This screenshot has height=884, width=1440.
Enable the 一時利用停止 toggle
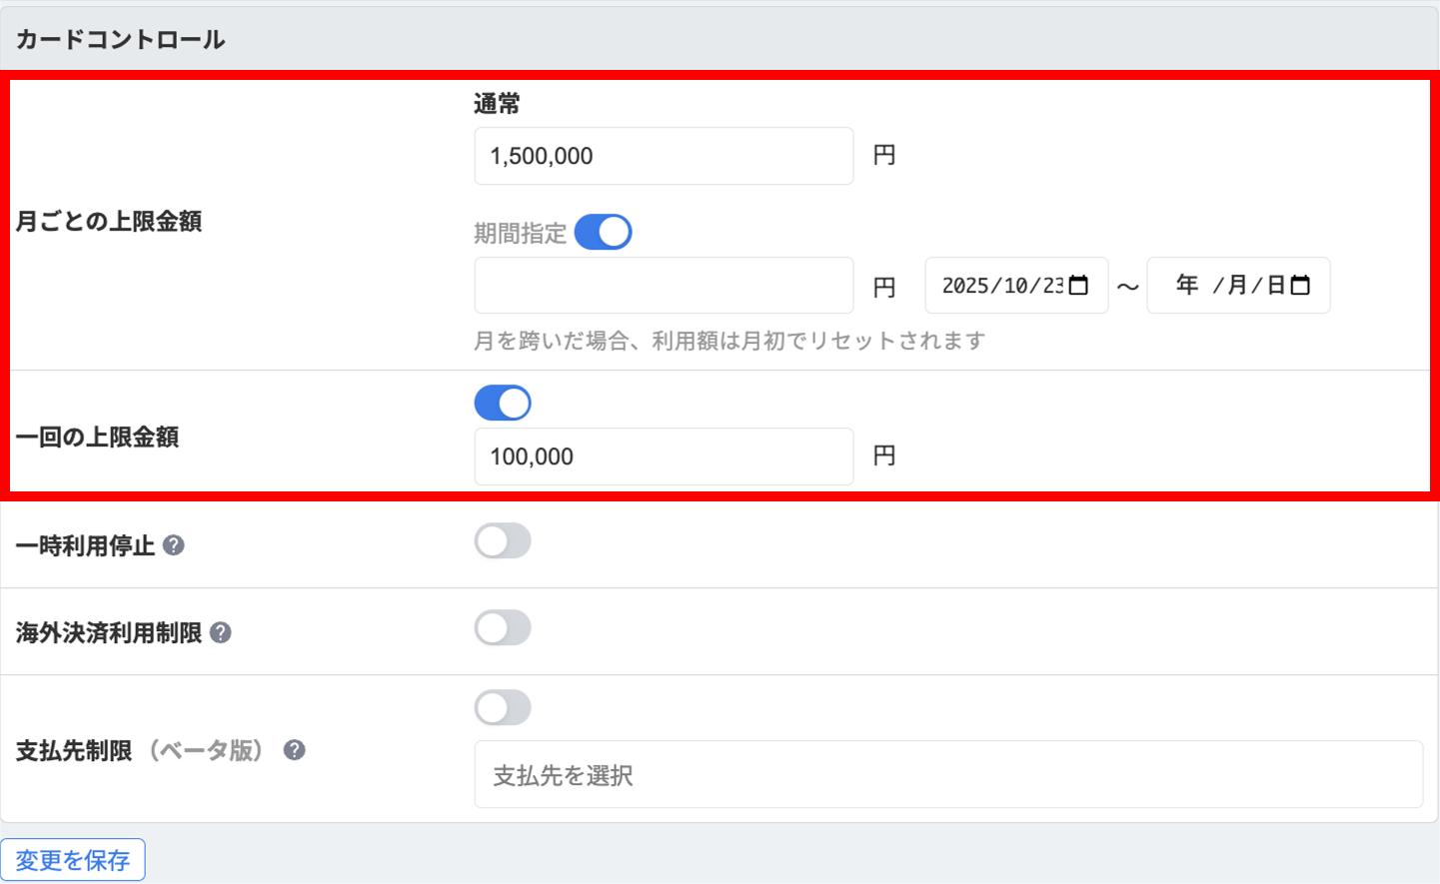click(503, 541)
